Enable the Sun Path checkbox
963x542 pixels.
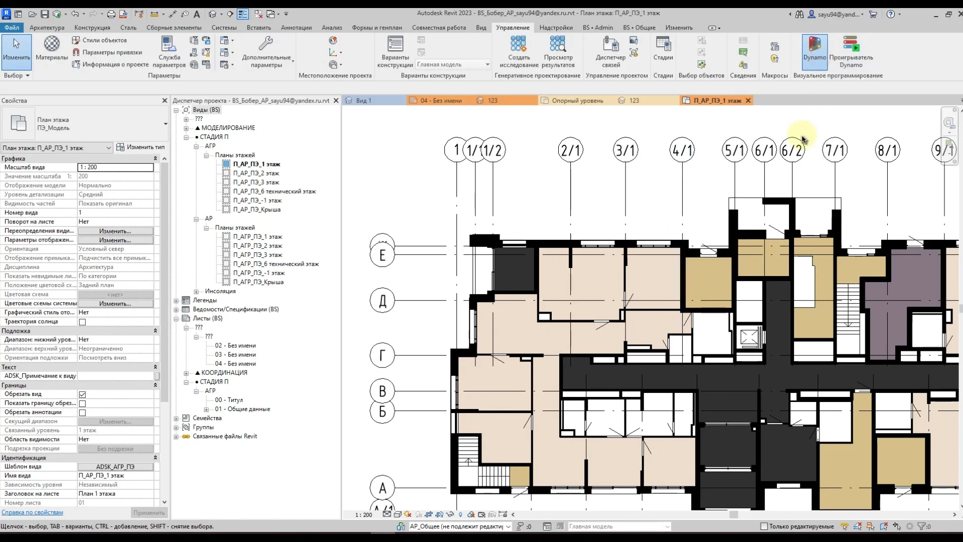pyautogui.click(x=82, y=322)
